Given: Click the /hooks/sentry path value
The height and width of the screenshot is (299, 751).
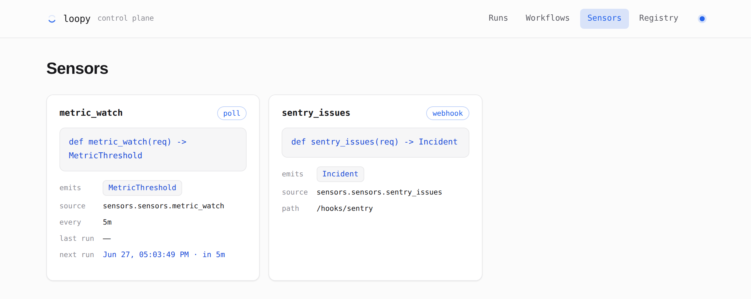Looking at the screenshot, I should [x=345, y=208].
